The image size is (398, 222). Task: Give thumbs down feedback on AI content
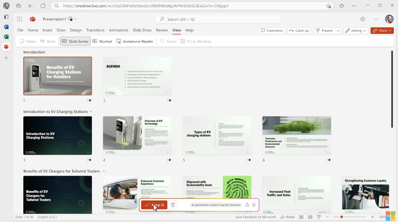254,205
